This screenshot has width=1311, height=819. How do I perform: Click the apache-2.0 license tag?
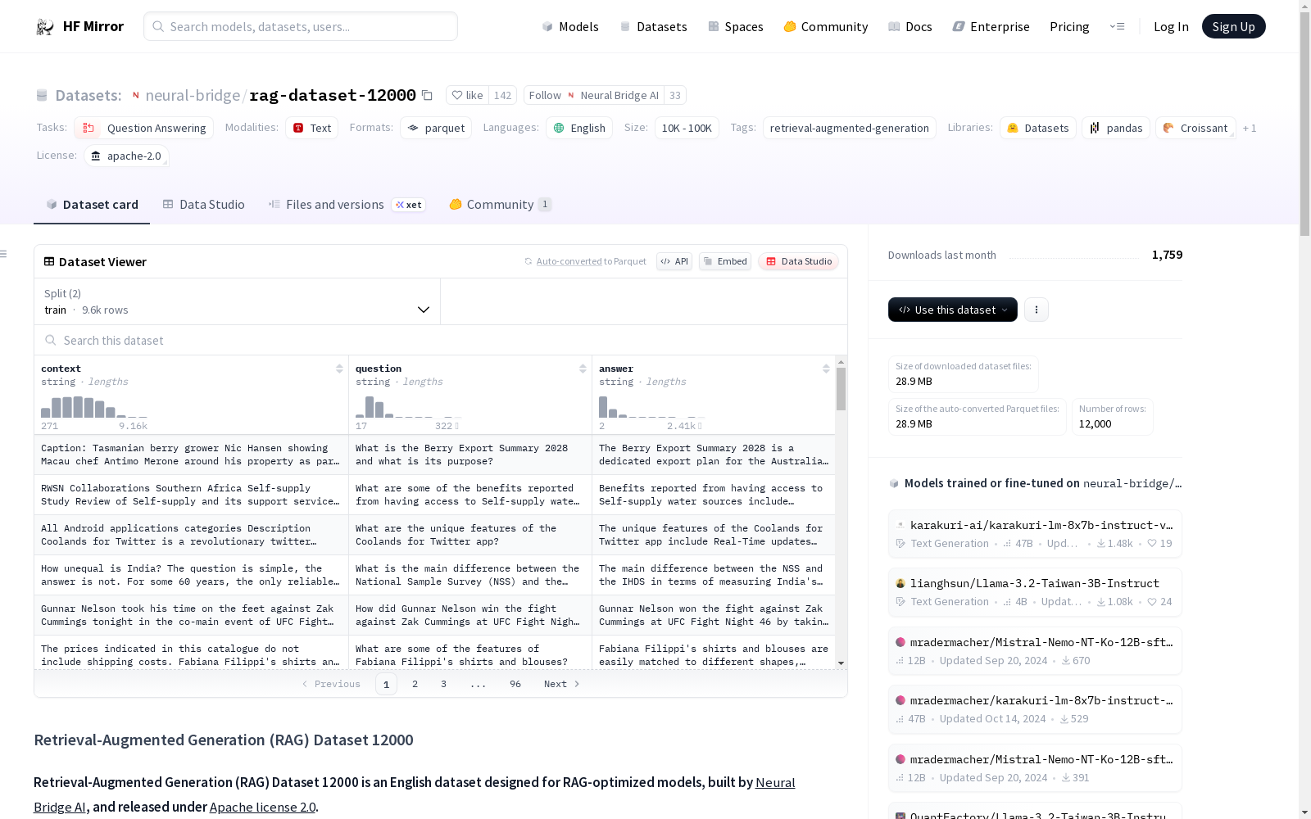pyautogui.click(x=126, y=156)
